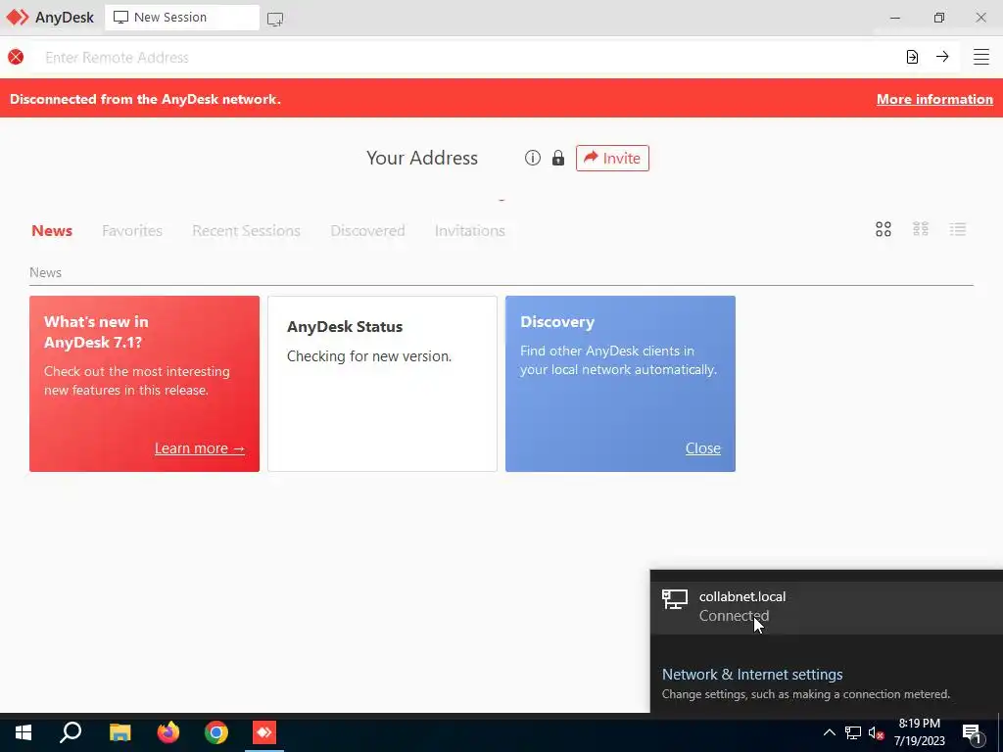The height and width of the screenshot is (752, 1003).
Task: Switch to the Discovered tab
Action: coord(368,230)
